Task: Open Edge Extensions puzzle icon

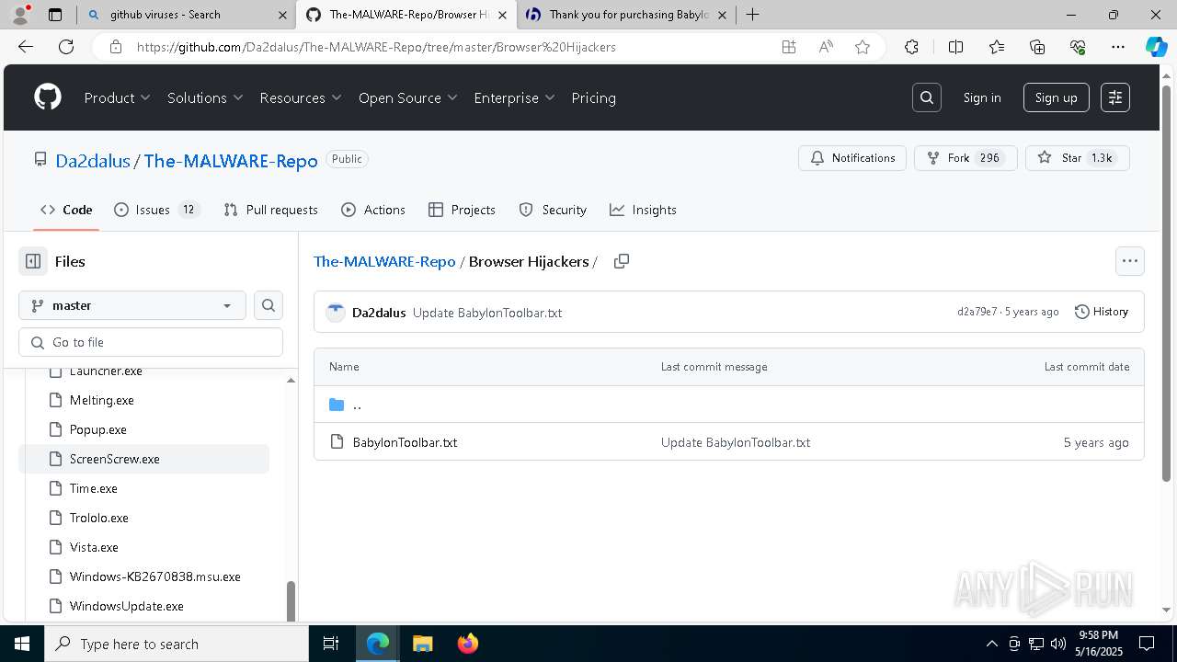Action: (x=911, y=47)
